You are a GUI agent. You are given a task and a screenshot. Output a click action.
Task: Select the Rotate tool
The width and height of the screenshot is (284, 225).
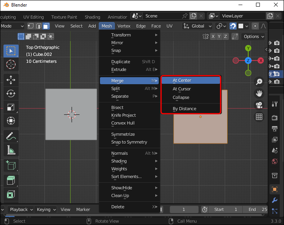(11, 93)
